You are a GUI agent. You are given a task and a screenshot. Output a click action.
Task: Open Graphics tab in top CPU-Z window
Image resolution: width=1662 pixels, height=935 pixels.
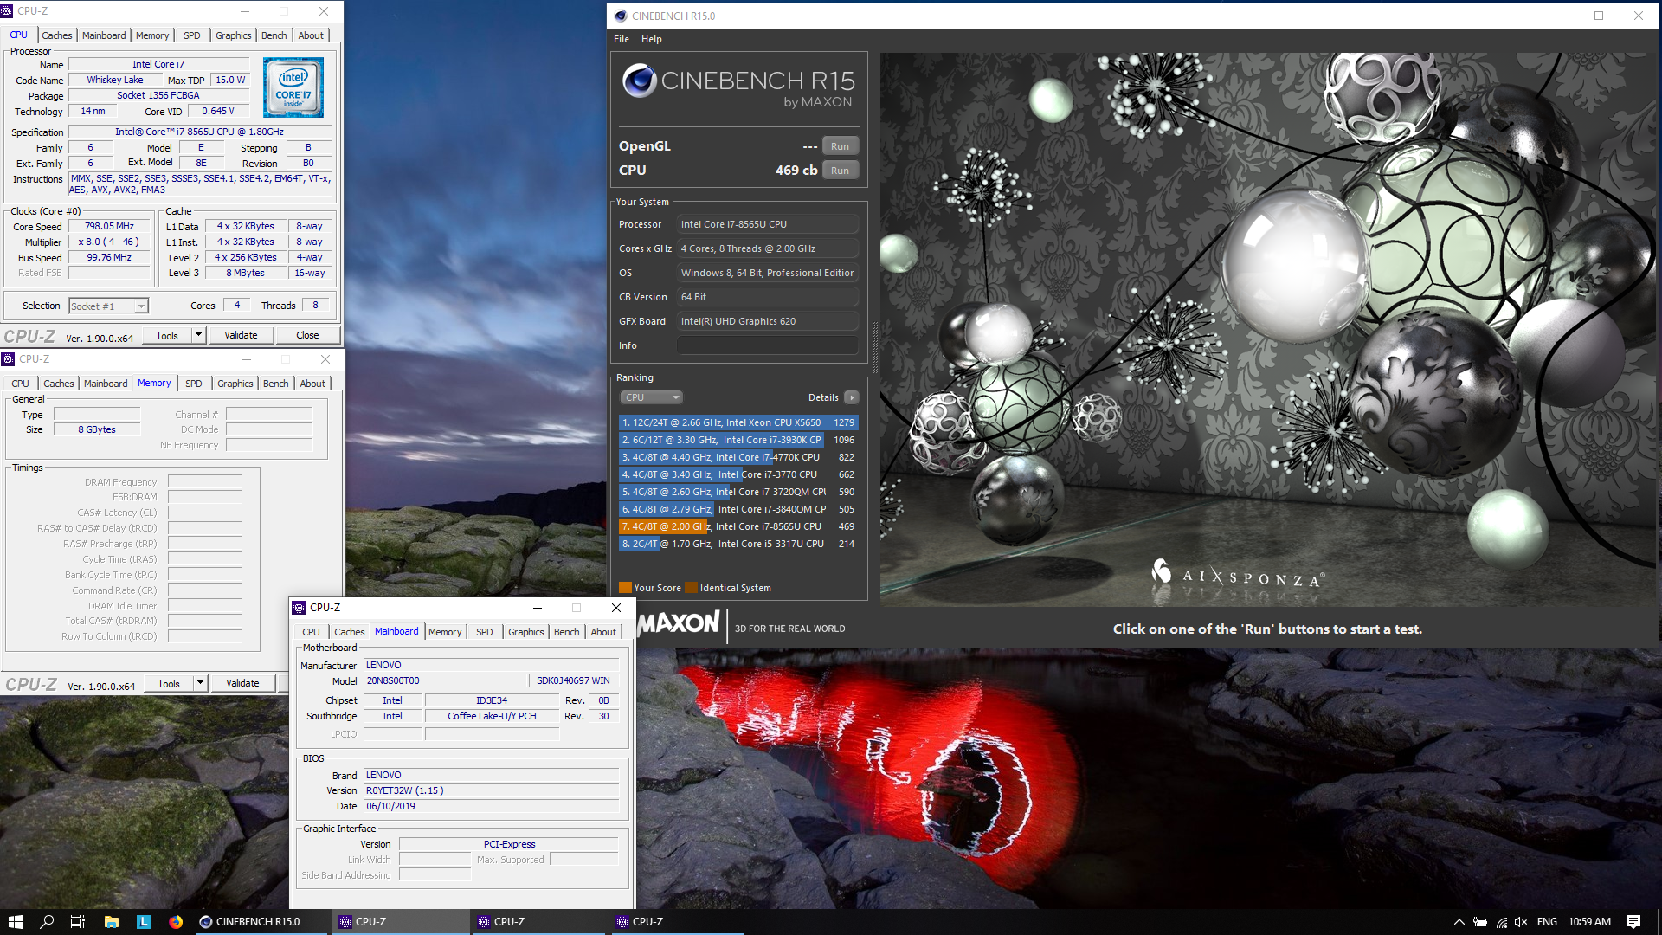[234, 35]
